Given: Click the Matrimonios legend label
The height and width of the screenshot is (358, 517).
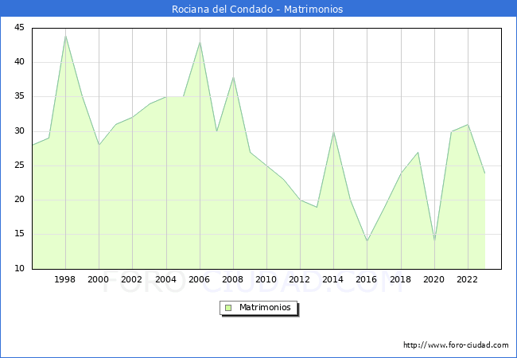Looking at the screenshot, I should click(x=265, y=307).
